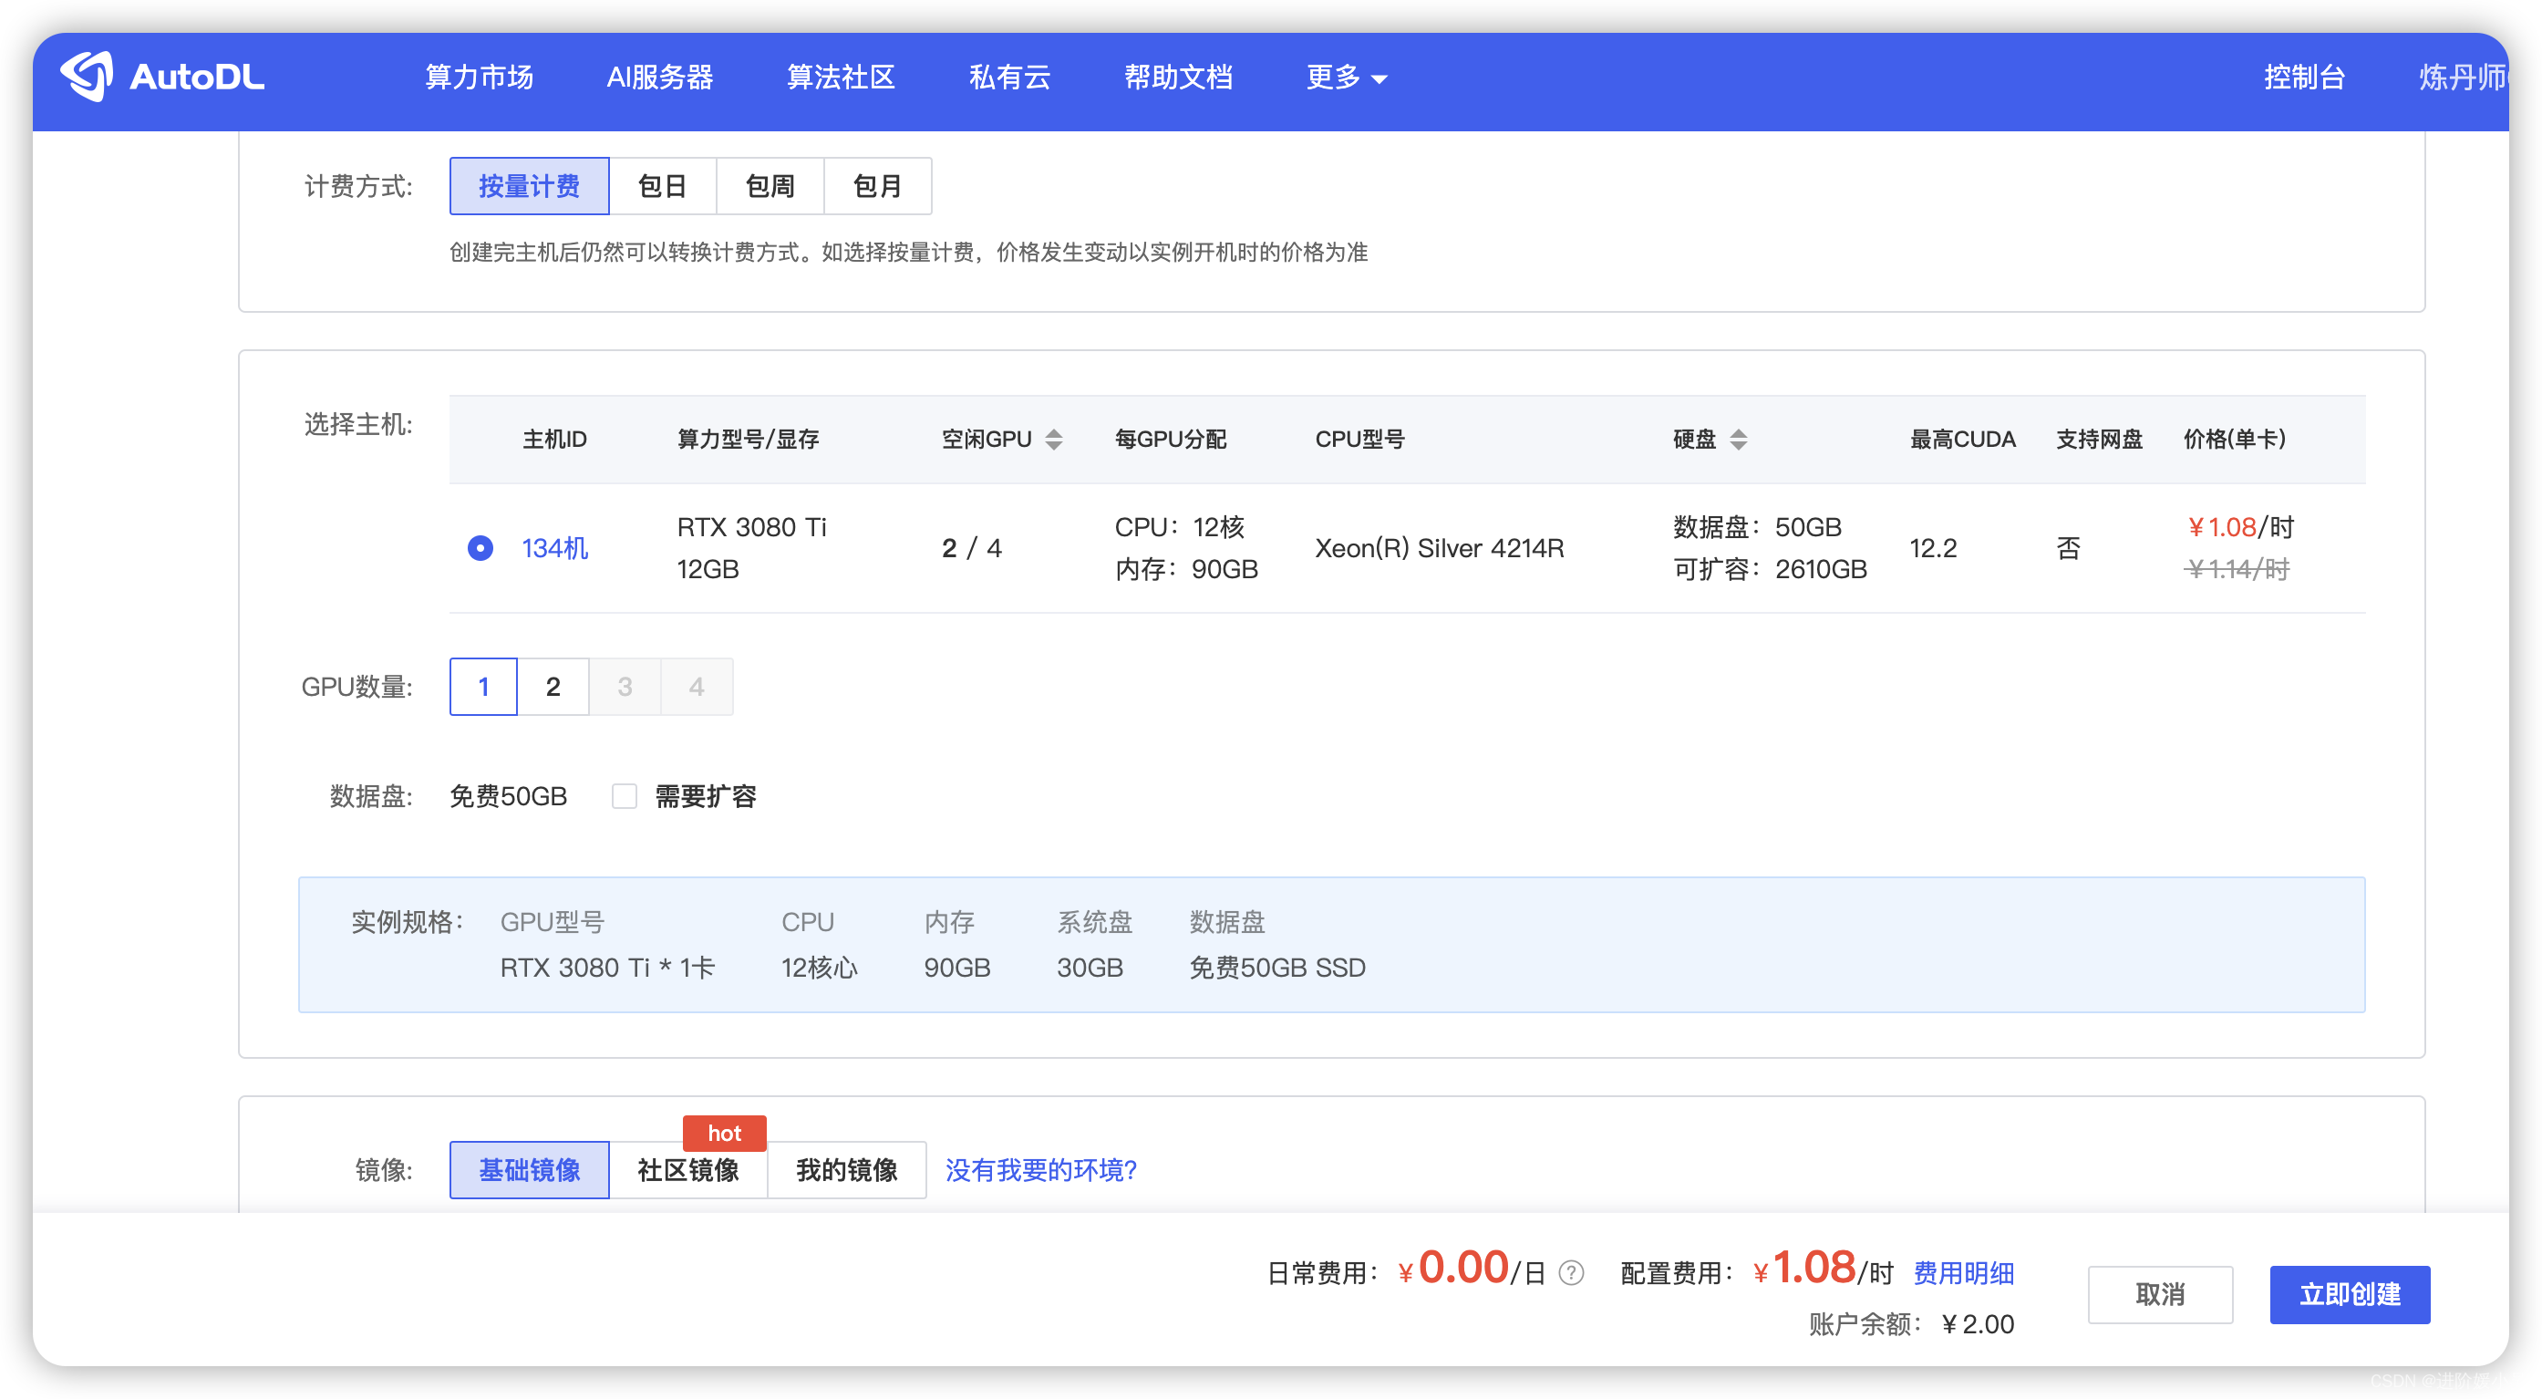This screenshot has width=2542, height=1399.
Task: Switch to 我的镜像 image tab
Action: pos(847,1170)
